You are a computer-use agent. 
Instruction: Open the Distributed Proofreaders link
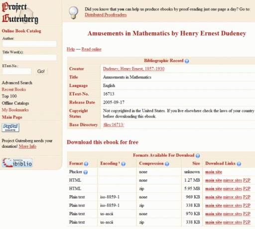pyautogui.click(x=106, y=15)
